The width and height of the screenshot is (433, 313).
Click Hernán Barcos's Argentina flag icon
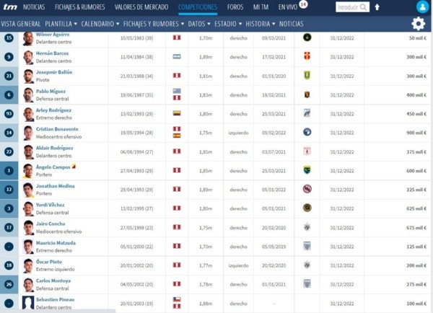click(176, 56)
